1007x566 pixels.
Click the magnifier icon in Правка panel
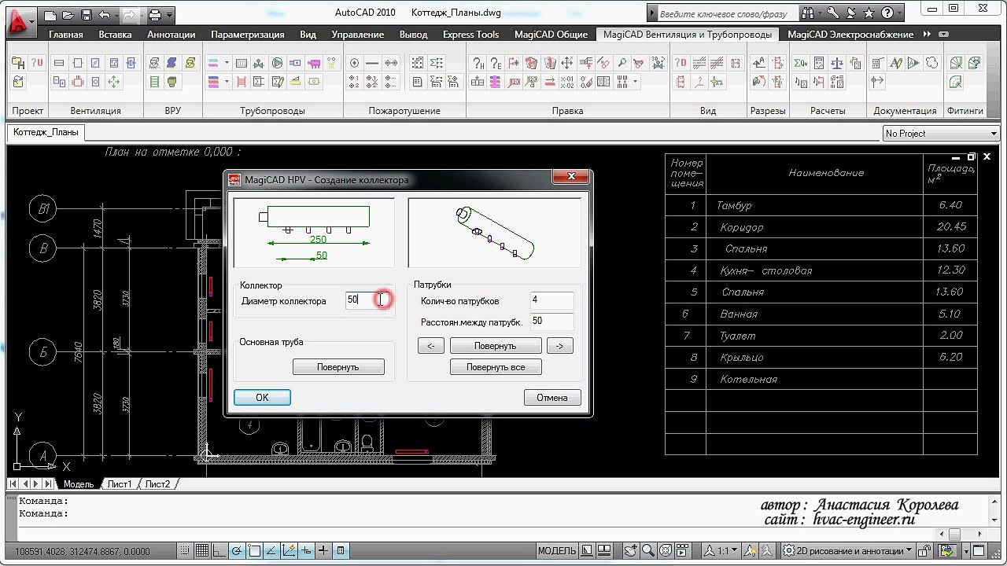click(622, 64)
